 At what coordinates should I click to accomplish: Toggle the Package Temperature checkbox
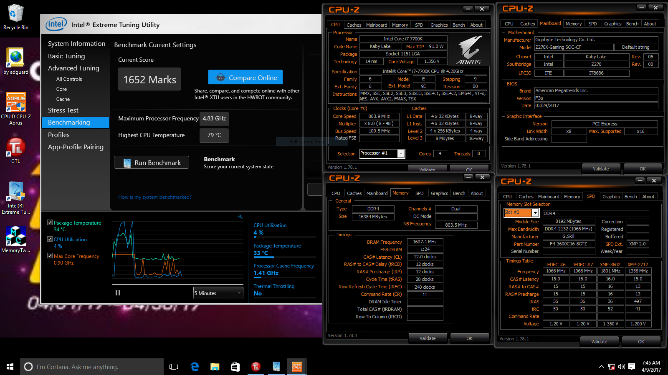[50, 222]
